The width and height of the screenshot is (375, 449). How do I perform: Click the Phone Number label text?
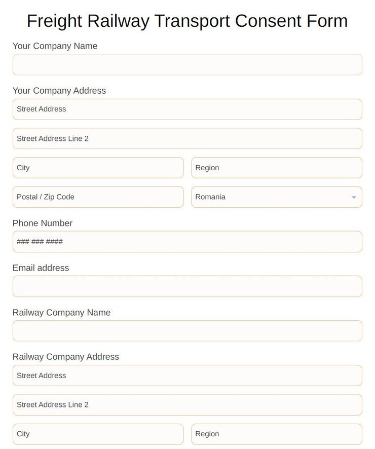pyautogui.click(x=43, y=223)
